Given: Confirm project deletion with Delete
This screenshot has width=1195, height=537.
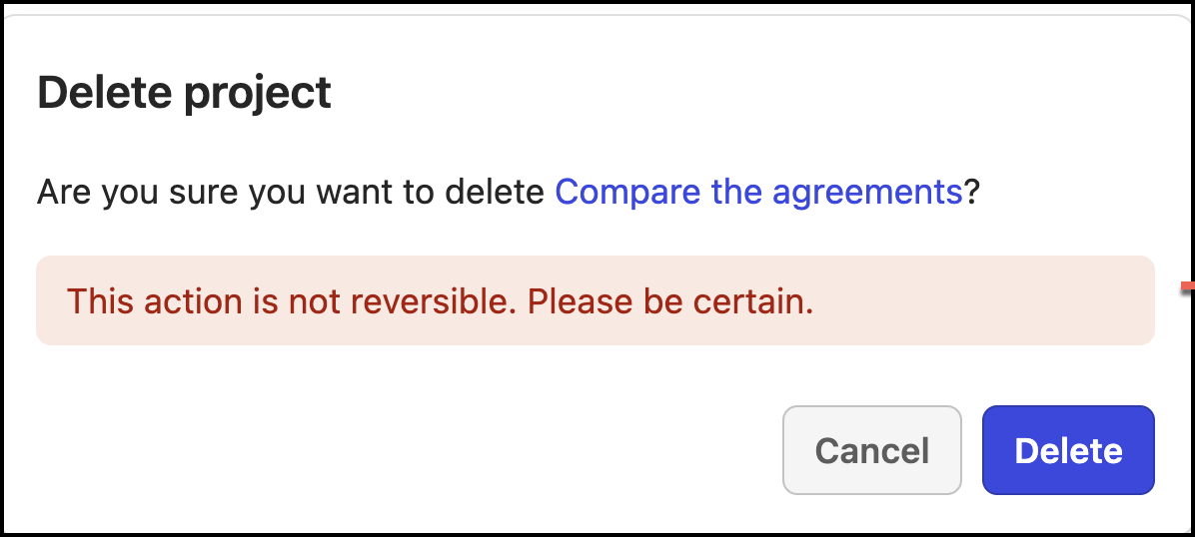Looking at the screenshot, I should [1068, 450].
